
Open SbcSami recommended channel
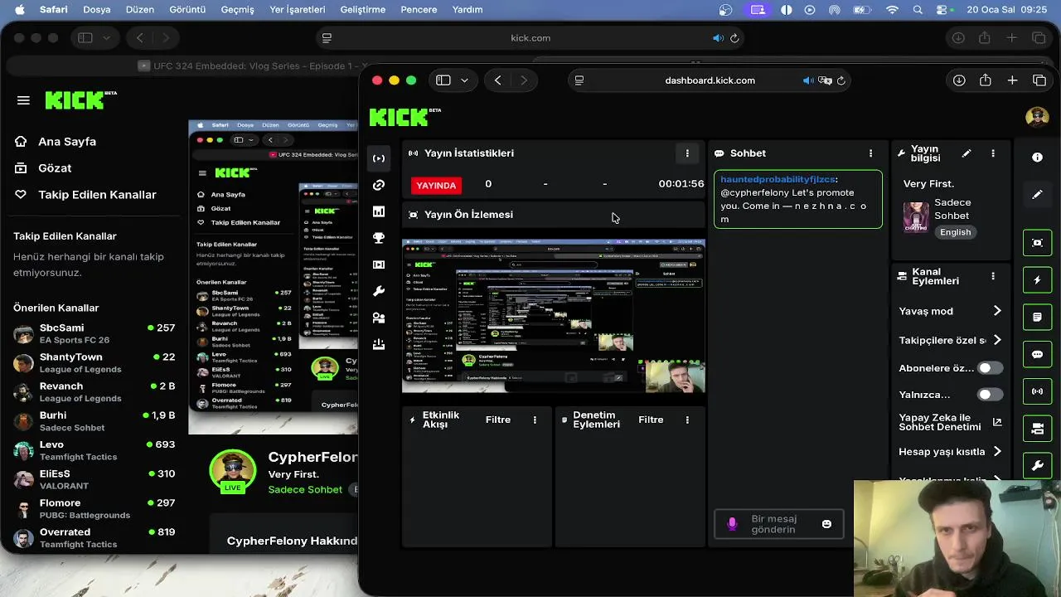94,334
